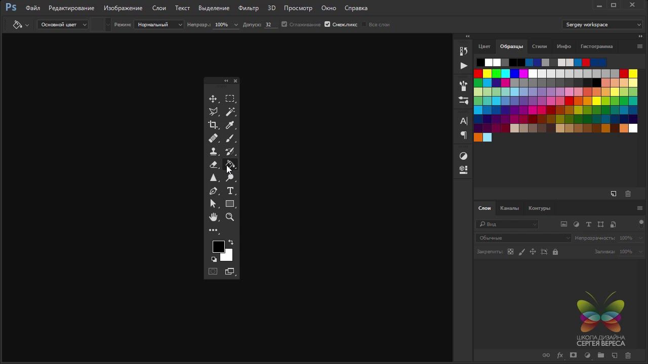Click the foreground color swatch in the toolbar
The width and height of the screenshot is (648, 364).
(x=217, y=246)
